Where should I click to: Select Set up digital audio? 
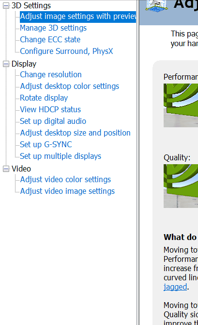pyautogui.click(x=53, y=121)
